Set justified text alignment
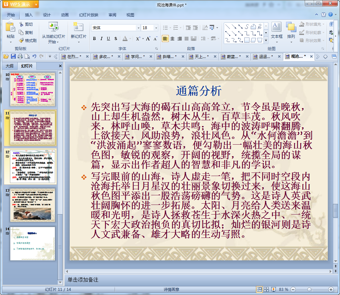 [x=187, y=38]
